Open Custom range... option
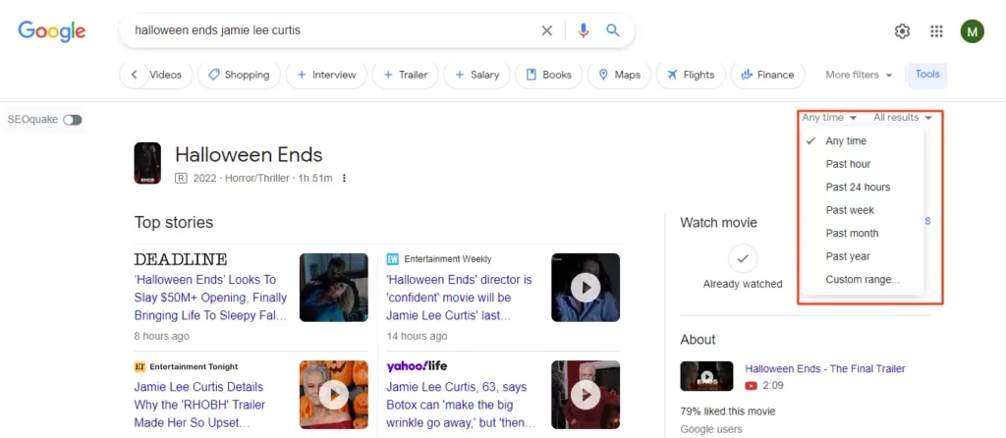The width and height of the screenshot is (1006, 438). 863,280
